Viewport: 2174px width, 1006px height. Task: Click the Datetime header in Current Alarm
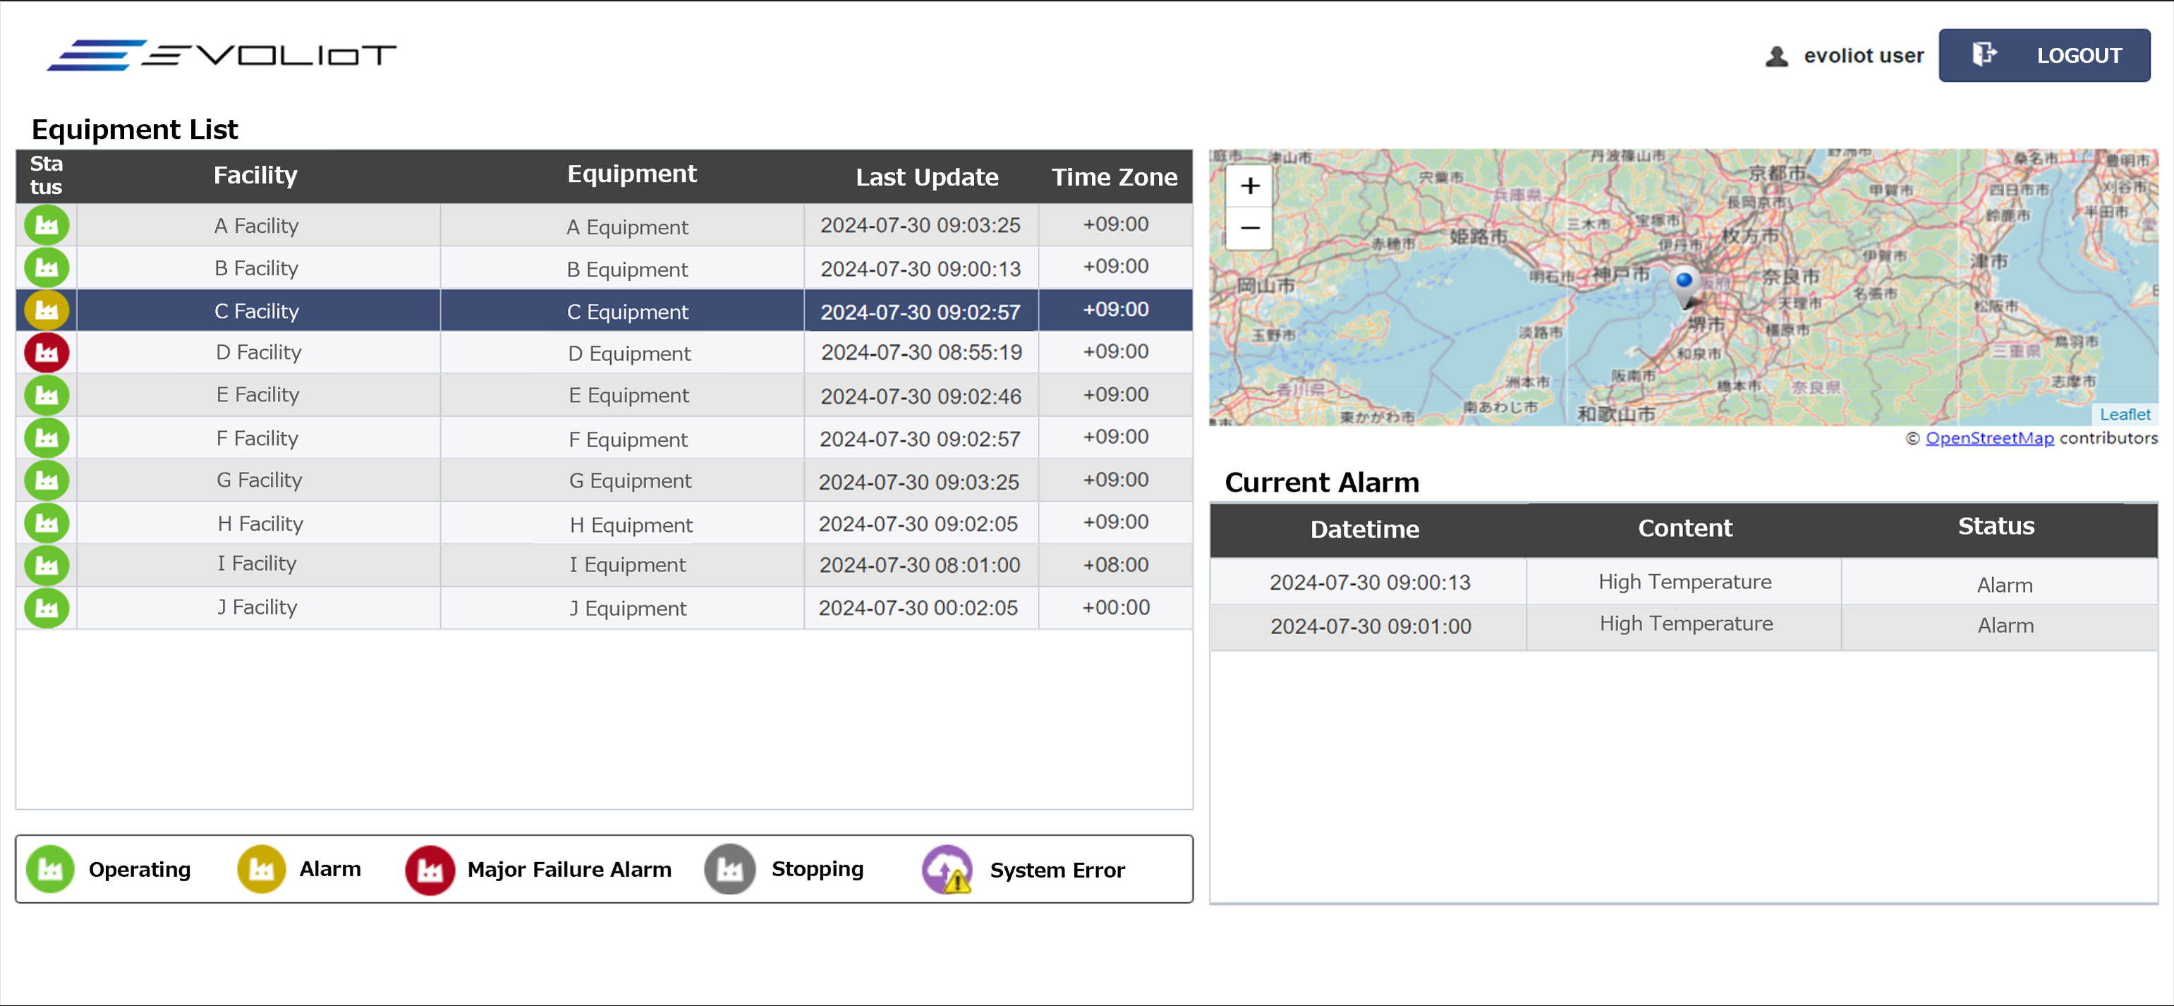point(1365,530)
